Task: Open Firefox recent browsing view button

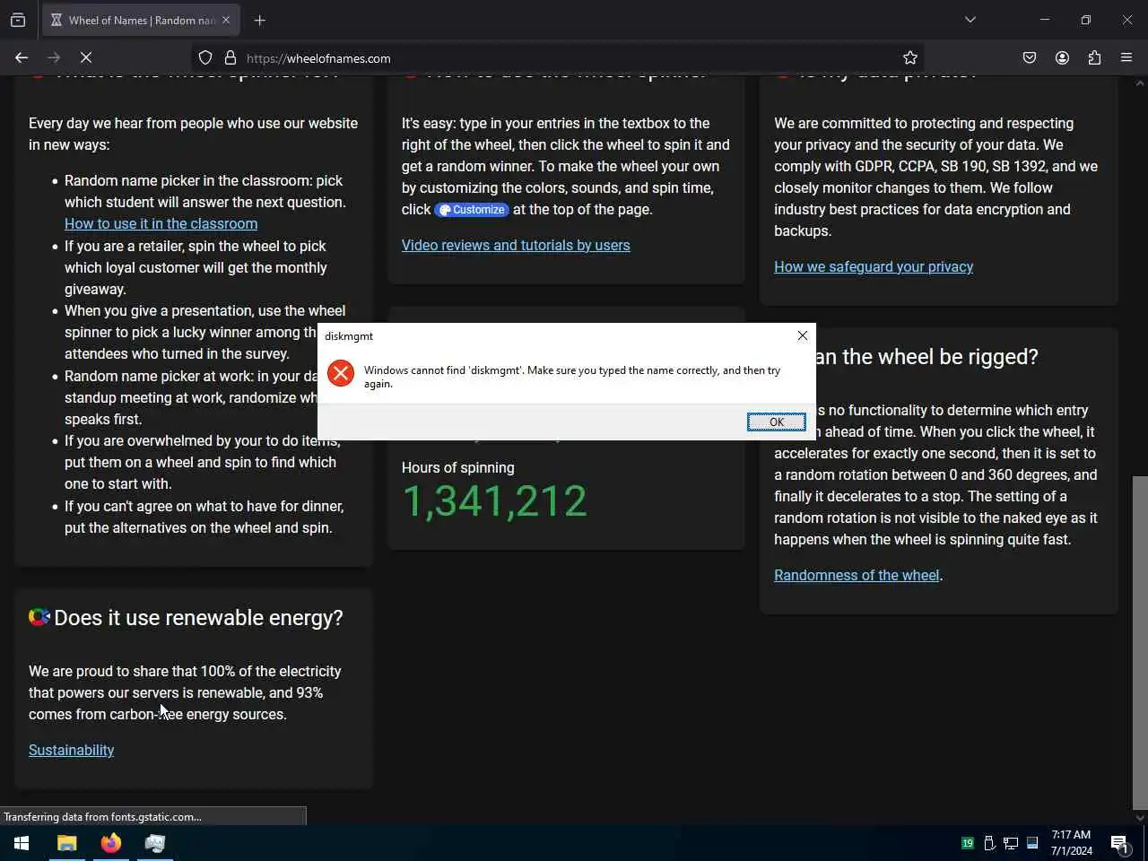Action: pos(18,20)
